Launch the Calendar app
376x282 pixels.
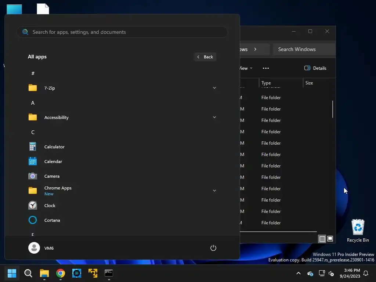click(x=122, y=162)
